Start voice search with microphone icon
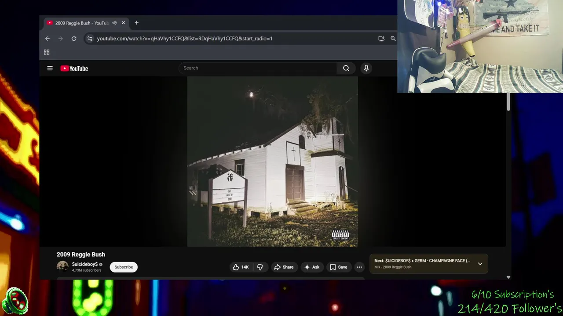 tap(366, 68)
